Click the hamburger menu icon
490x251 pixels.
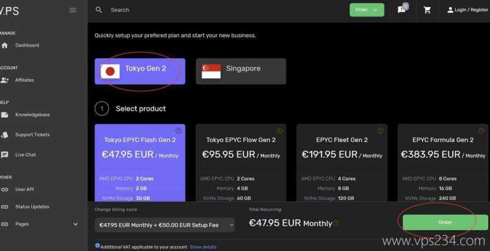[73, 10]
